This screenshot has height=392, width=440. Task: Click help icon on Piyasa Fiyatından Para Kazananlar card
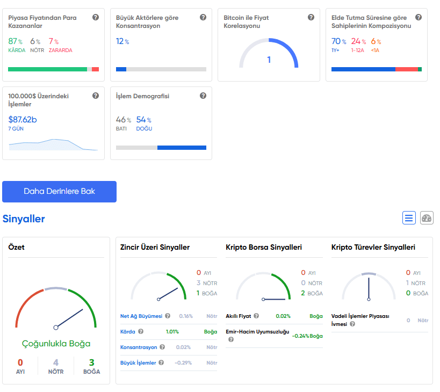click(x=96, y=17)
